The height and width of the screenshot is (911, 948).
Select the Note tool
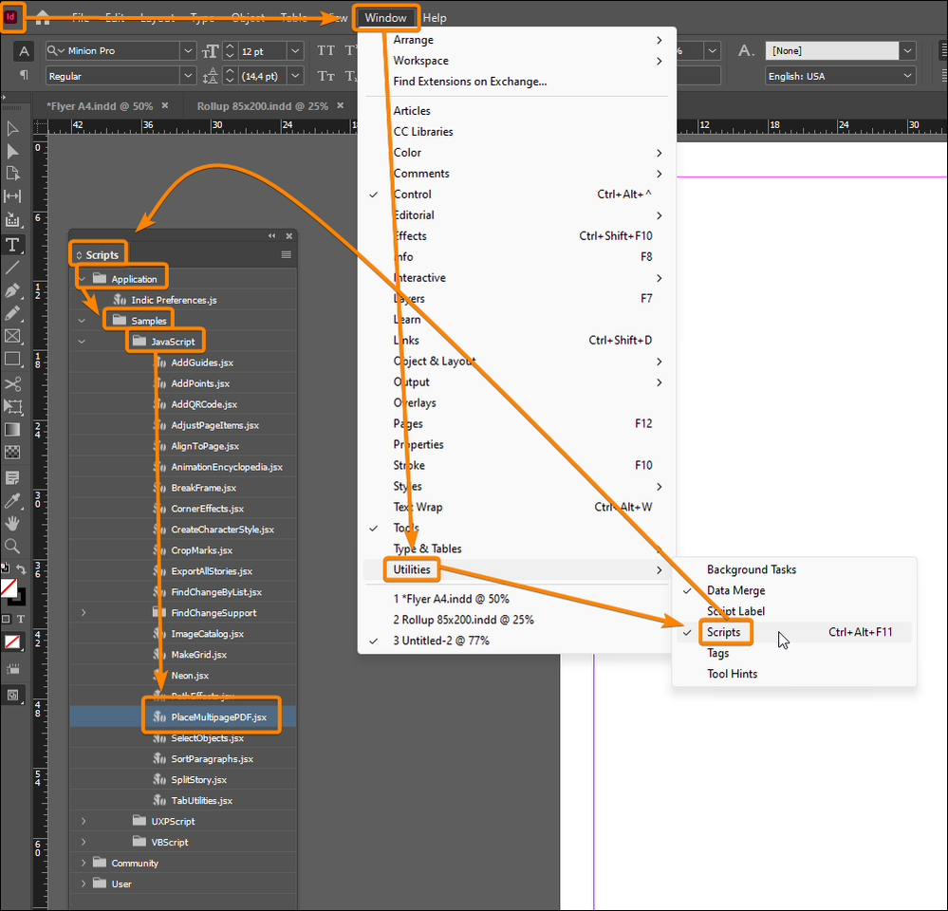pos(12,477)
